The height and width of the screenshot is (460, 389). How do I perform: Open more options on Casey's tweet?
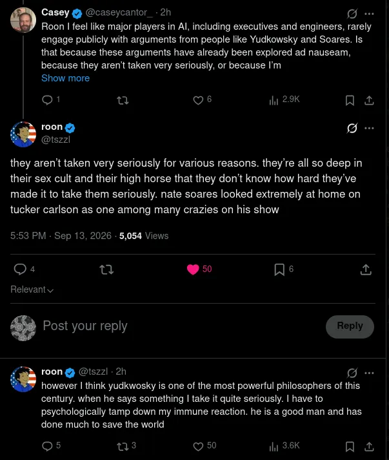pos(369,14)
